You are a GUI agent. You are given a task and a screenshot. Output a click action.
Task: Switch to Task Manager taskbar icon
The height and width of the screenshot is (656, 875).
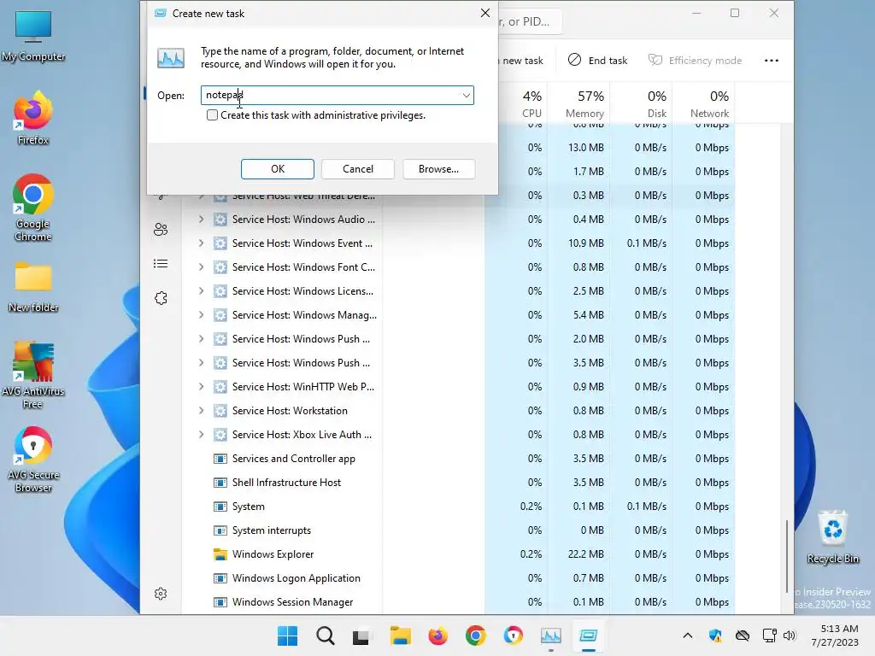(x=551, y=635)
